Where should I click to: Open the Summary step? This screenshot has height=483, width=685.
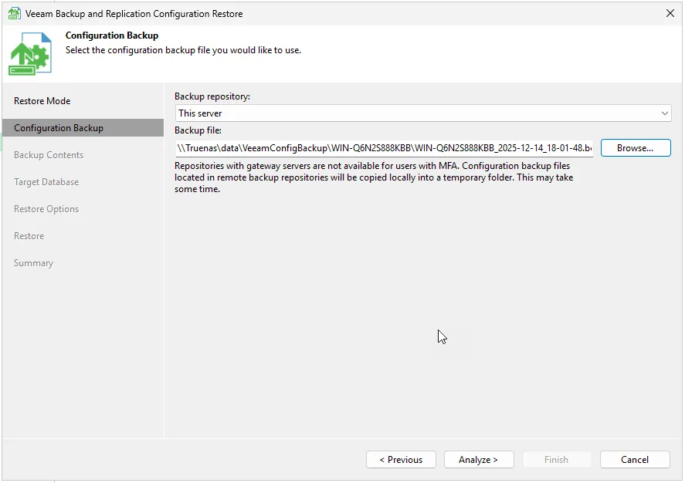pyautogui.click(x=33, y=263)
